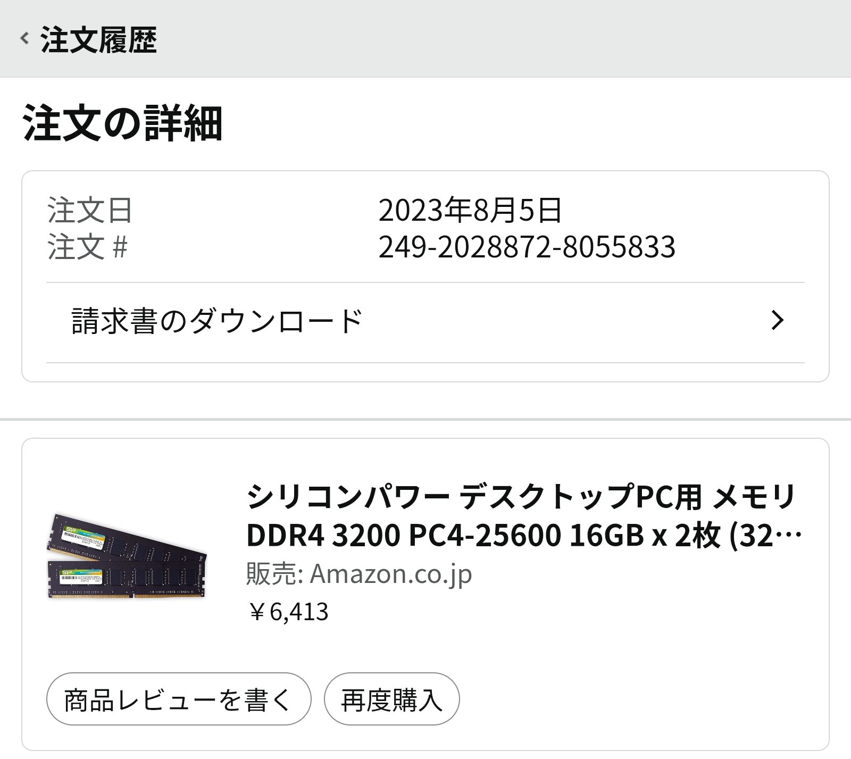This screenshot has width=851, height=759.
Task: Select the 注文日 label
Action: click(89, 210)
